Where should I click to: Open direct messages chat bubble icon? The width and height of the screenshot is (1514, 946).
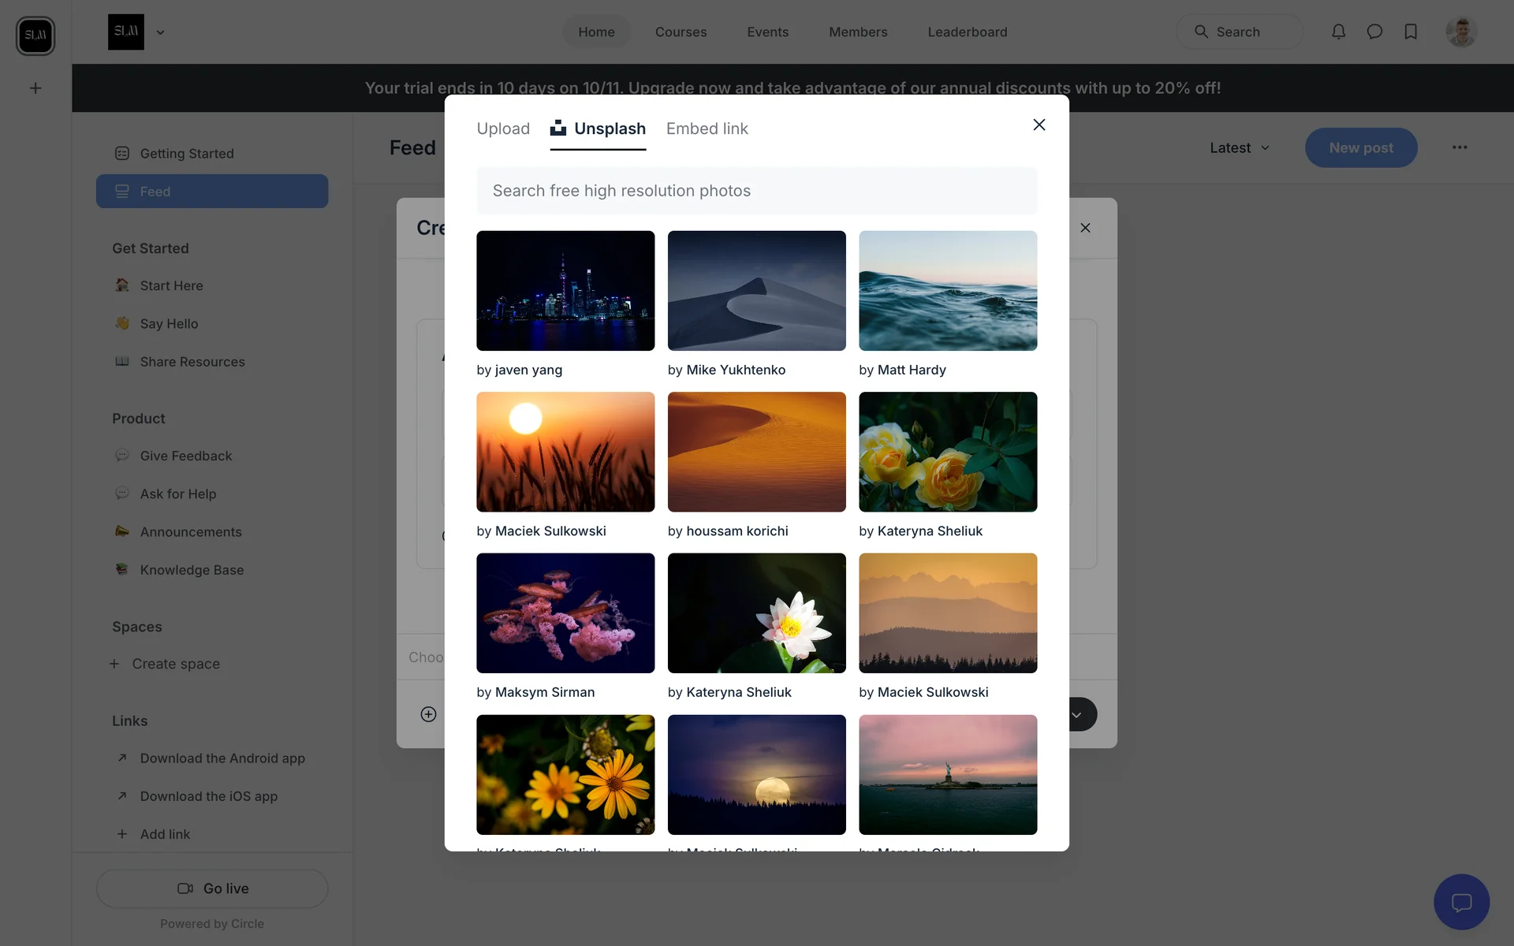coord(1374,32)
